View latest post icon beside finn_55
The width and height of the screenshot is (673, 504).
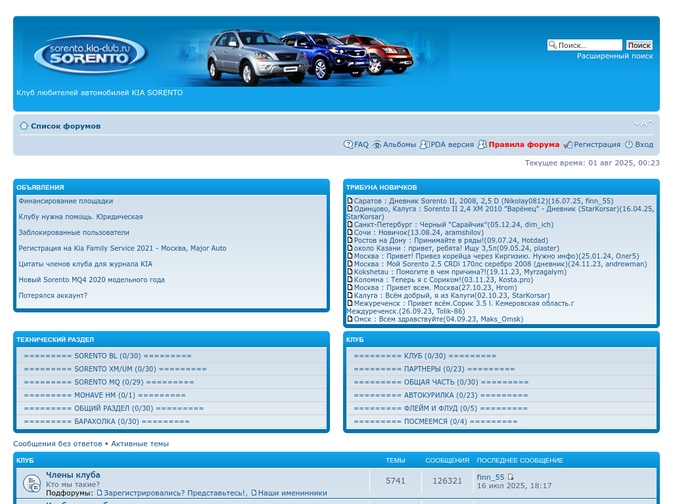[x=511, y=477]
